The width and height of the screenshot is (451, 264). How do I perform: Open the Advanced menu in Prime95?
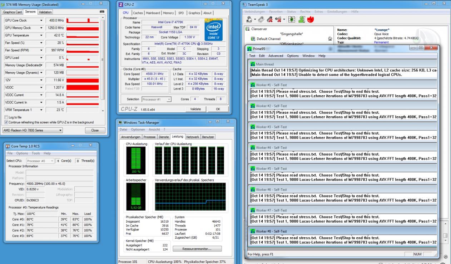coord(276,56)
